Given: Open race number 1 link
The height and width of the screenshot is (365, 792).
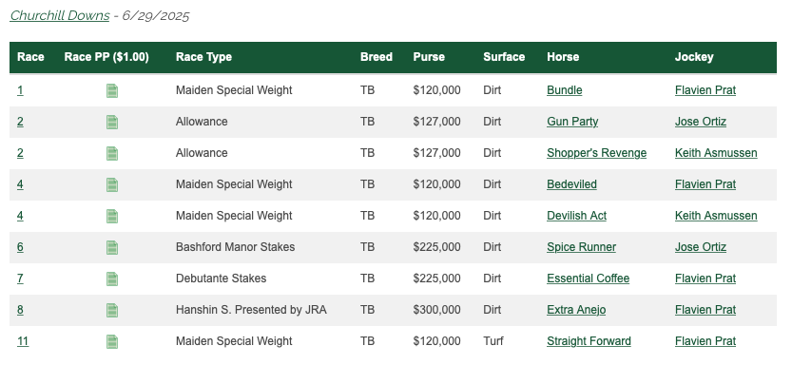Looking at the screenshot, I should (20, 90).
